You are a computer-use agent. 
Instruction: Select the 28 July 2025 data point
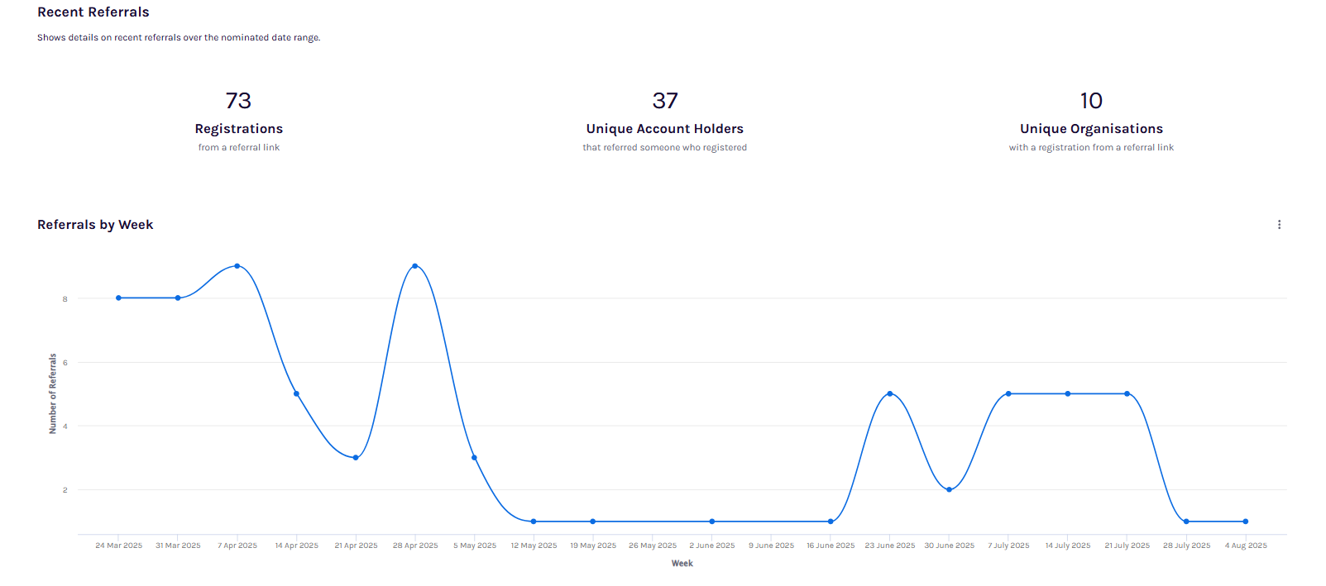tap(1186, 522)
